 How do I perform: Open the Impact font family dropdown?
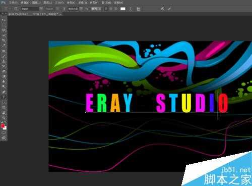pyautogui.click(x=41, y=9)
